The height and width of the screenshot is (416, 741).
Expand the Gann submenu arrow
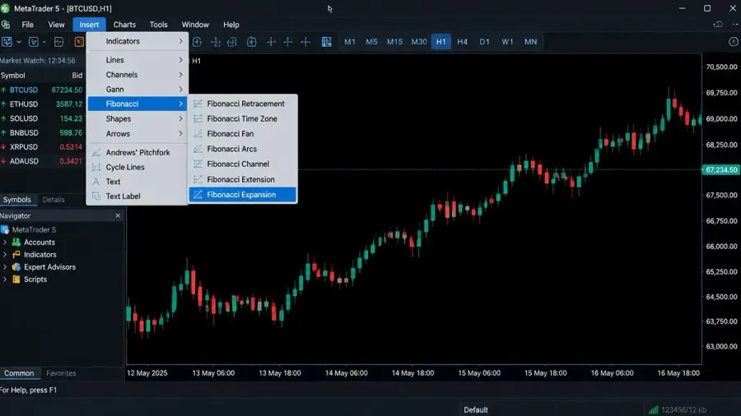tap(180, 89)
